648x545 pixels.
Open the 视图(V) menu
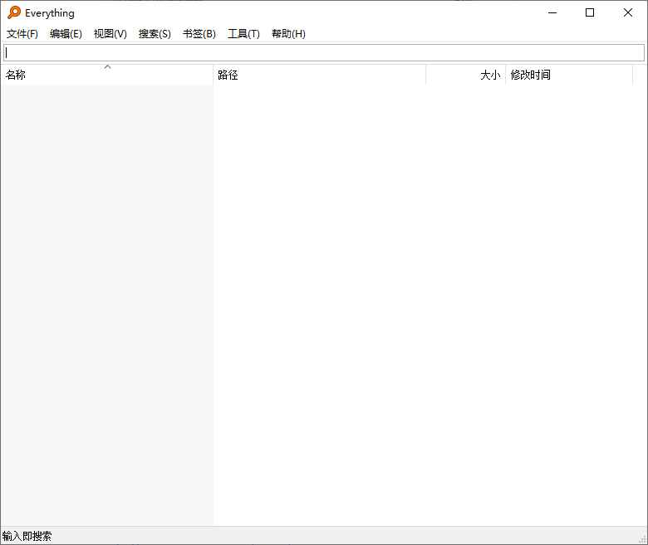pyautogui.click(x=110, y=34)
